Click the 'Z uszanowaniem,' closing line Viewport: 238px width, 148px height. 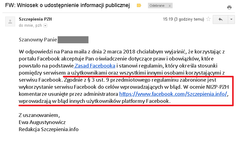39,115
